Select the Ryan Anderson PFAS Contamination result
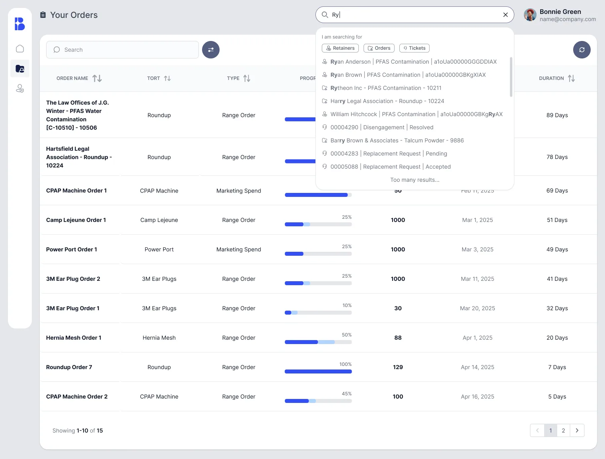Image resolution: width=605 pixels, height=459 pixels. (x=413, y=62)
